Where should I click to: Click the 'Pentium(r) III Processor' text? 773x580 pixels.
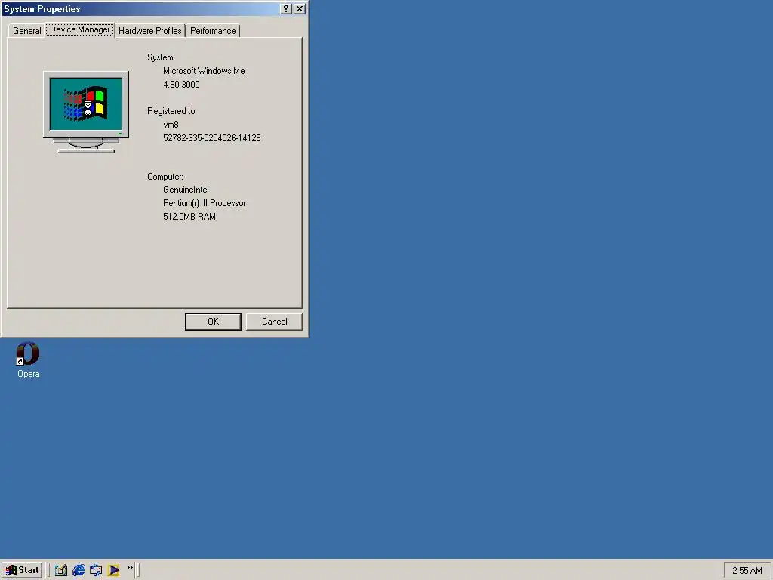pos(204,203)
